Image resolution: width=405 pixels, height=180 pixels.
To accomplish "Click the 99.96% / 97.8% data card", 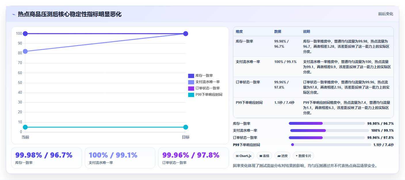I will point(194,158).
